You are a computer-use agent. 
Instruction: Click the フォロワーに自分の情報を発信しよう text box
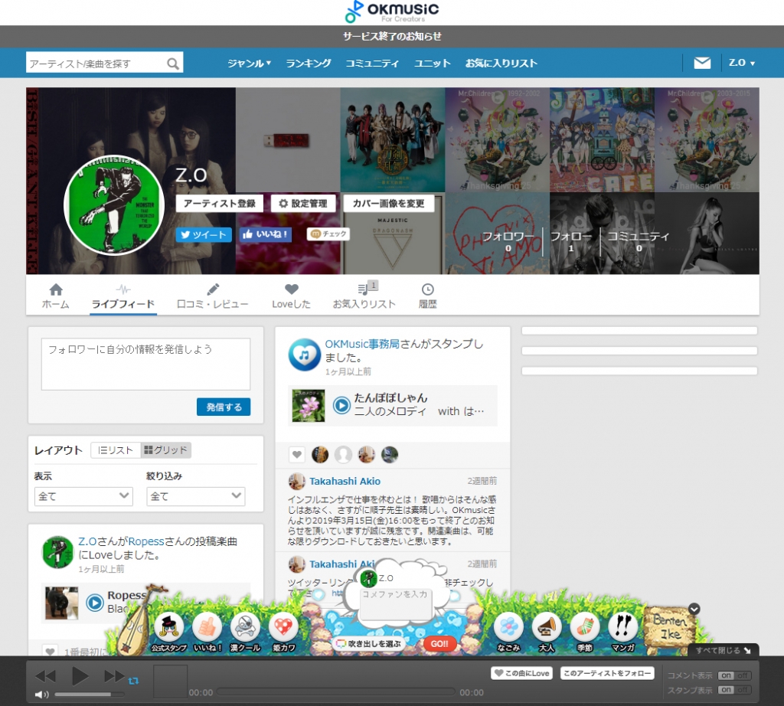tap(145, 364)
